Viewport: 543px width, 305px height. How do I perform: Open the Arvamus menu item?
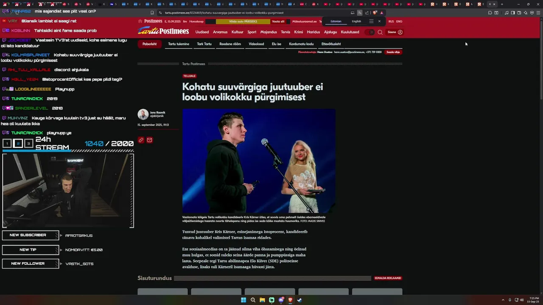[220, 32]
